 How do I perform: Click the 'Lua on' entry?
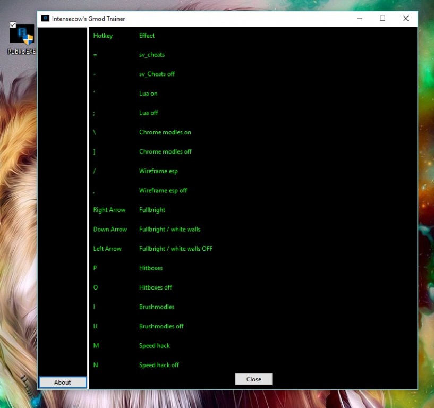tap(148, 93)
